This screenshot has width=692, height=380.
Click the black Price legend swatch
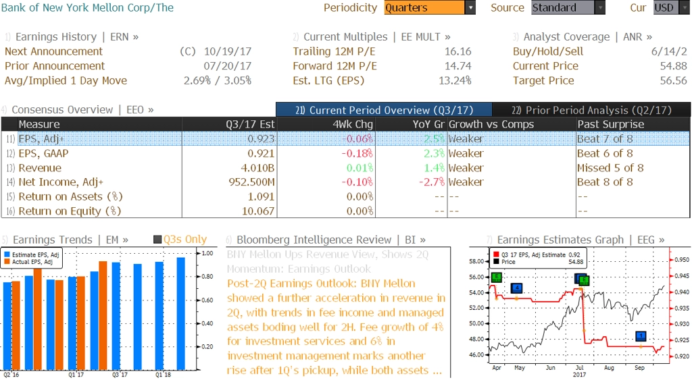click(496, 262)
